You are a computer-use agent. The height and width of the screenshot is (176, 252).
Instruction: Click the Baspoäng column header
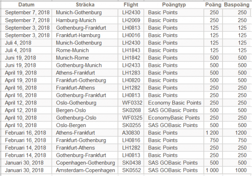pos(236,5)
